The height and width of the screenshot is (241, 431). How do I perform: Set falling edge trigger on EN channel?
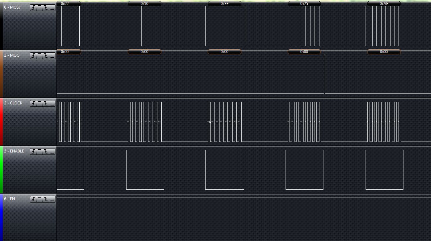pyautogui.click(x=46, y=199)
